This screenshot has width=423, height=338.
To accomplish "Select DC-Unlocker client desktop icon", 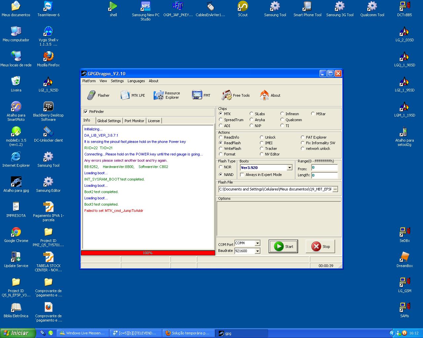I will tap(49, 135).
